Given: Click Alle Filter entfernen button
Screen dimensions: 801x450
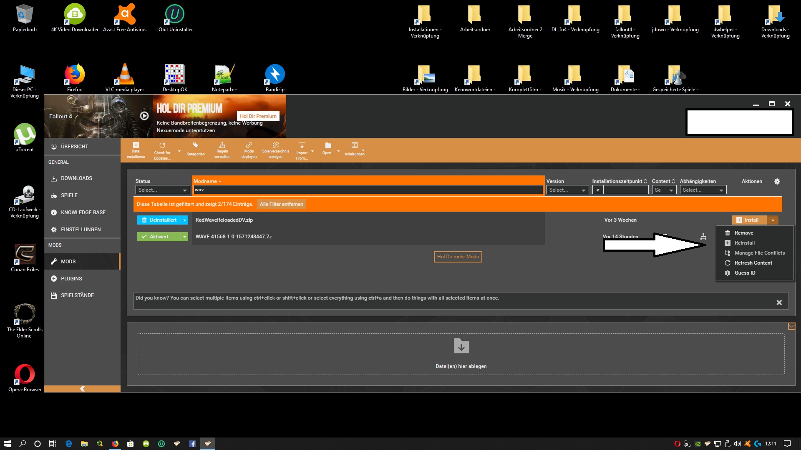Looking at the screenshot, I should (281, 204).
